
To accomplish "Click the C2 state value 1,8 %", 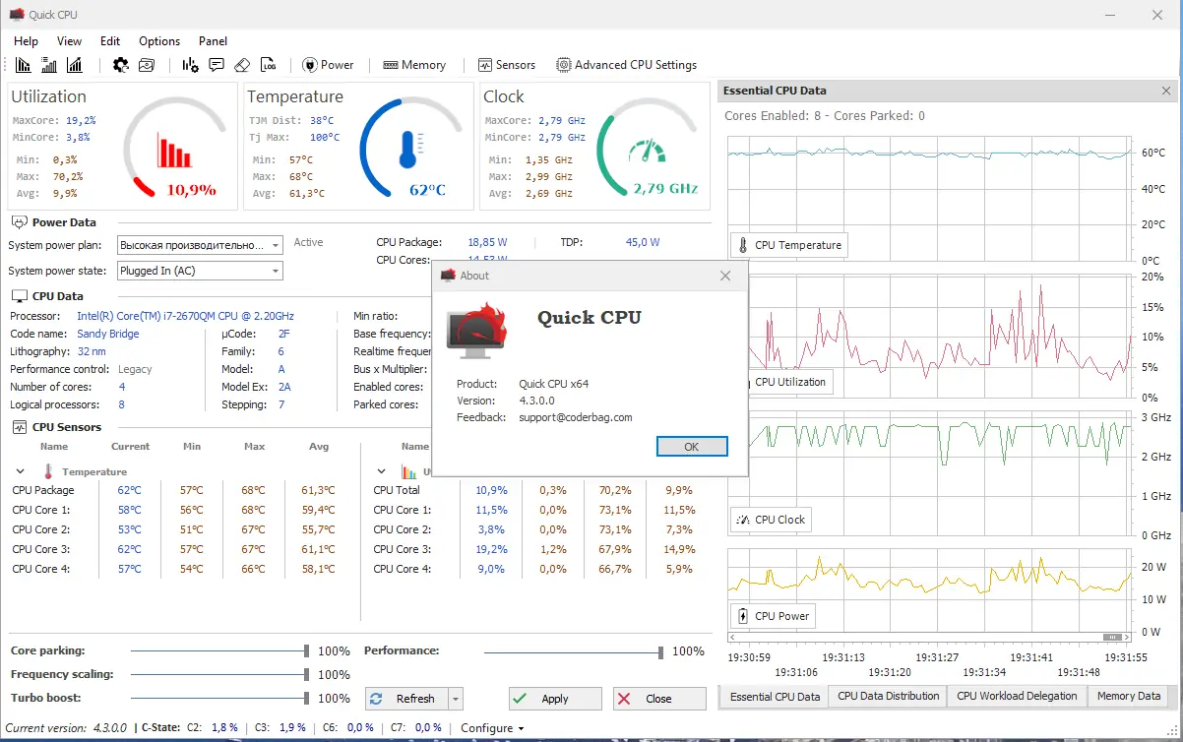I will [x=224, y=728].
